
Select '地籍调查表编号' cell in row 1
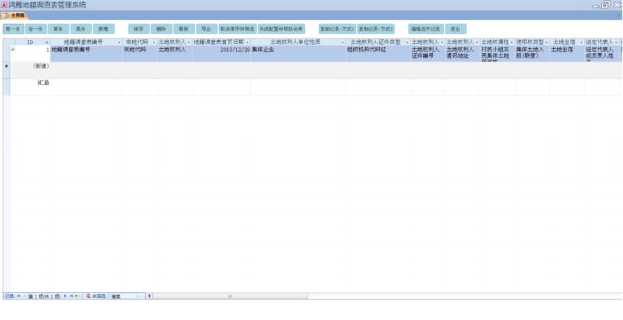(86, 54)
